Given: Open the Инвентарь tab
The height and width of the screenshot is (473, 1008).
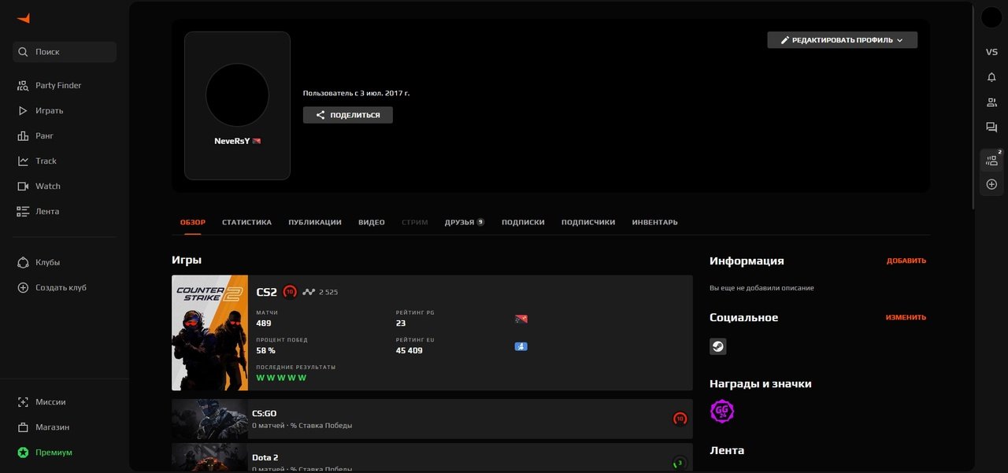Looking at the screenshot, I should tap(654, 222).
